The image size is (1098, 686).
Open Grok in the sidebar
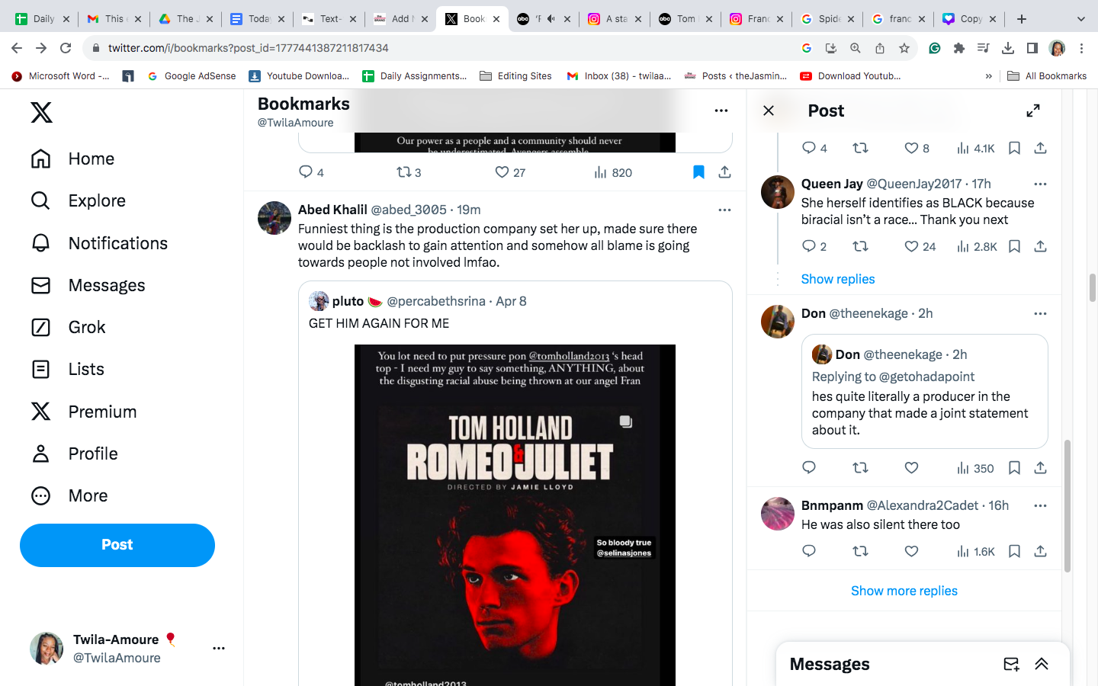(68, 327)
